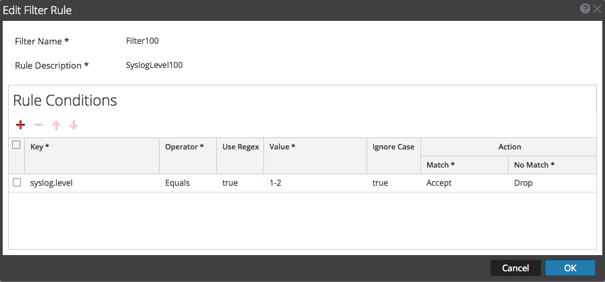Click the move up arrow icon
The height and width of the screenshot is (282, 605).
click(57, 125)
